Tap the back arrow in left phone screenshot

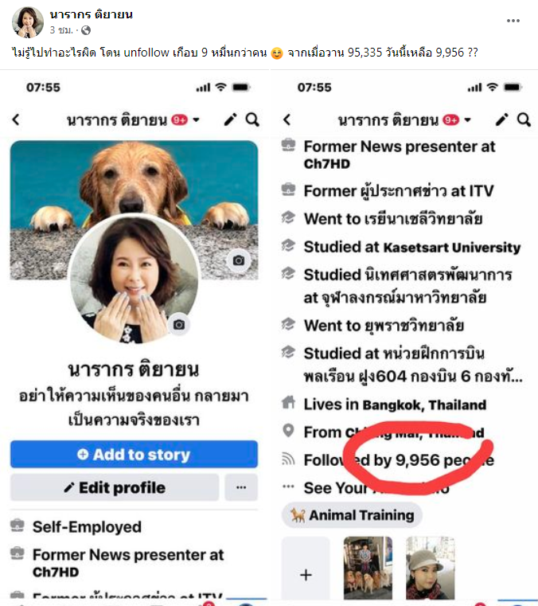tap(16, 119)
